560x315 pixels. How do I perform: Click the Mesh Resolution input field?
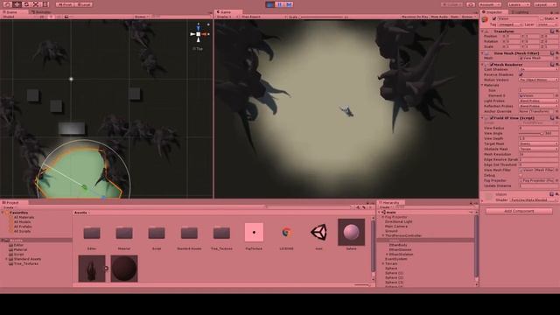click(x=538, y=154)
